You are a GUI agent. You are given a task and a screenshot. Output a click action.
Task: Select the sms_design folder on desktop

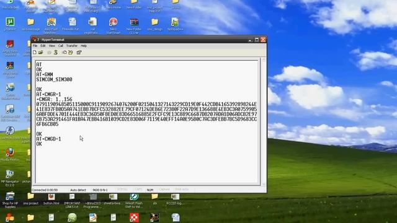[154, 24]
